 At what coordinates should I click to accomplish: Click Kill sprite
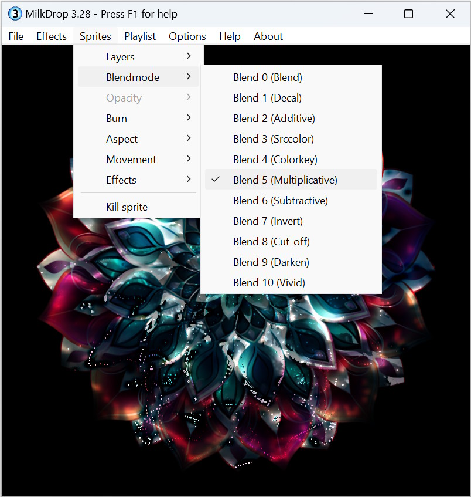127,207
